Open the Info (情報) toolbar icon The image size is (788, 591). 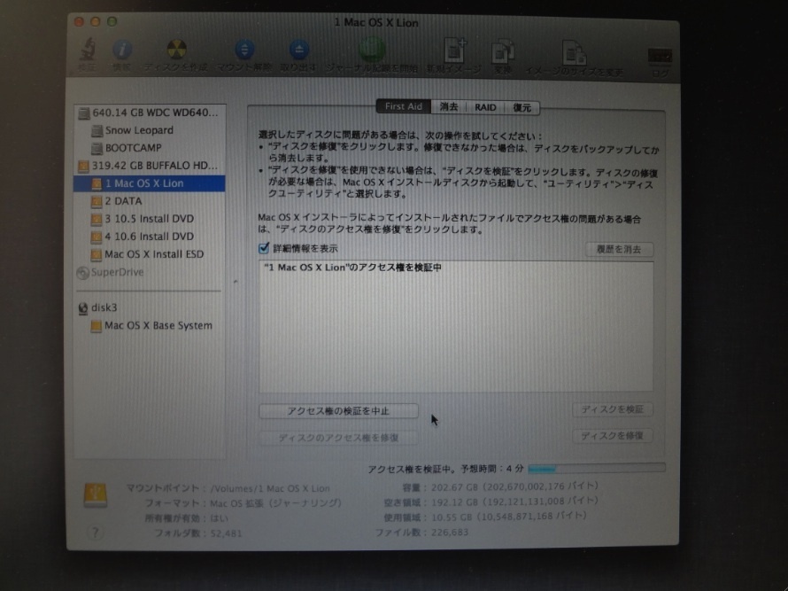pyautogui.click(x=122, y=51)
